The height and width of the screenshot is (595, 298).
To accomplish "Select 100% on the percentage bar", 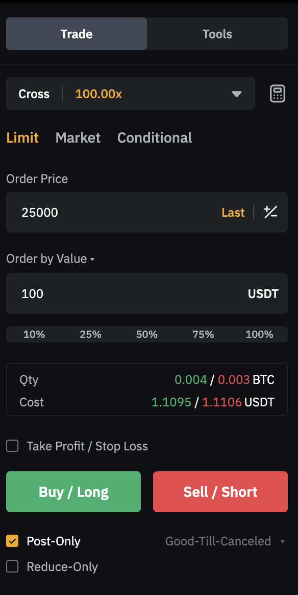I will pyautogui.click(x=259, y=334).
